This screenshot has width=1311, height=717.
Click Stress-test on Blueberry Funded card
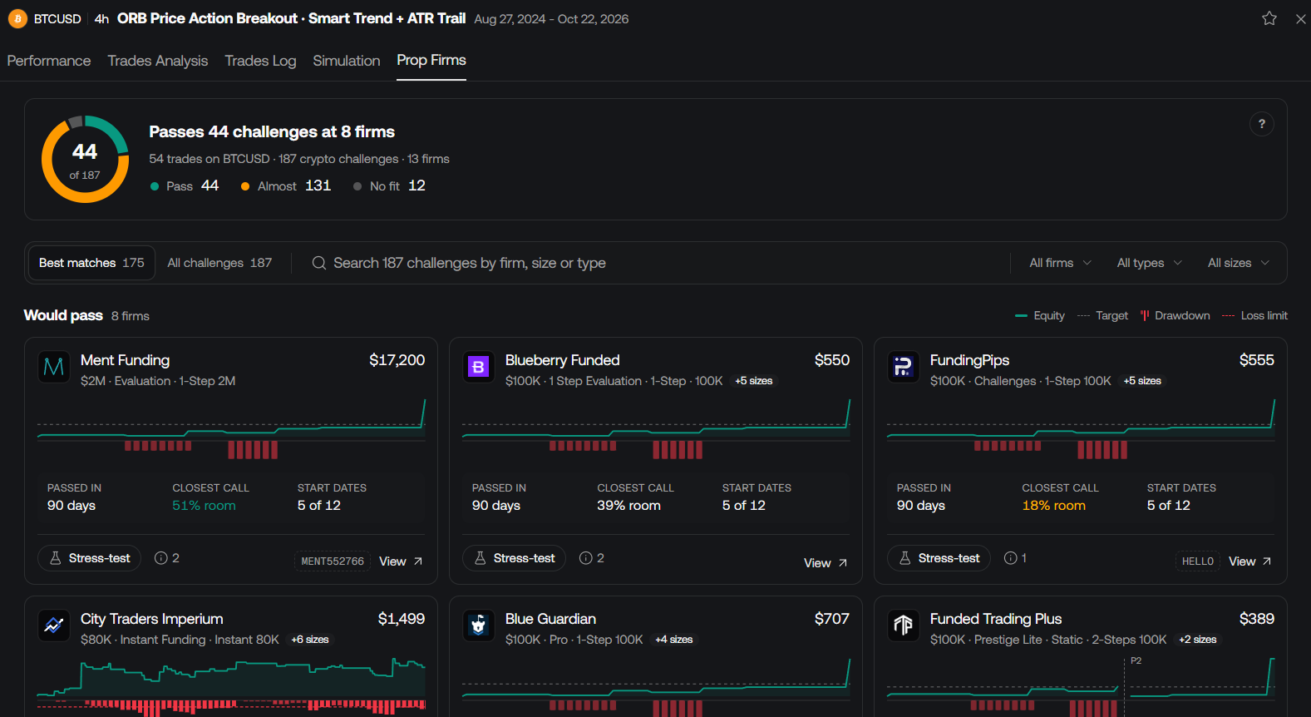515,558
